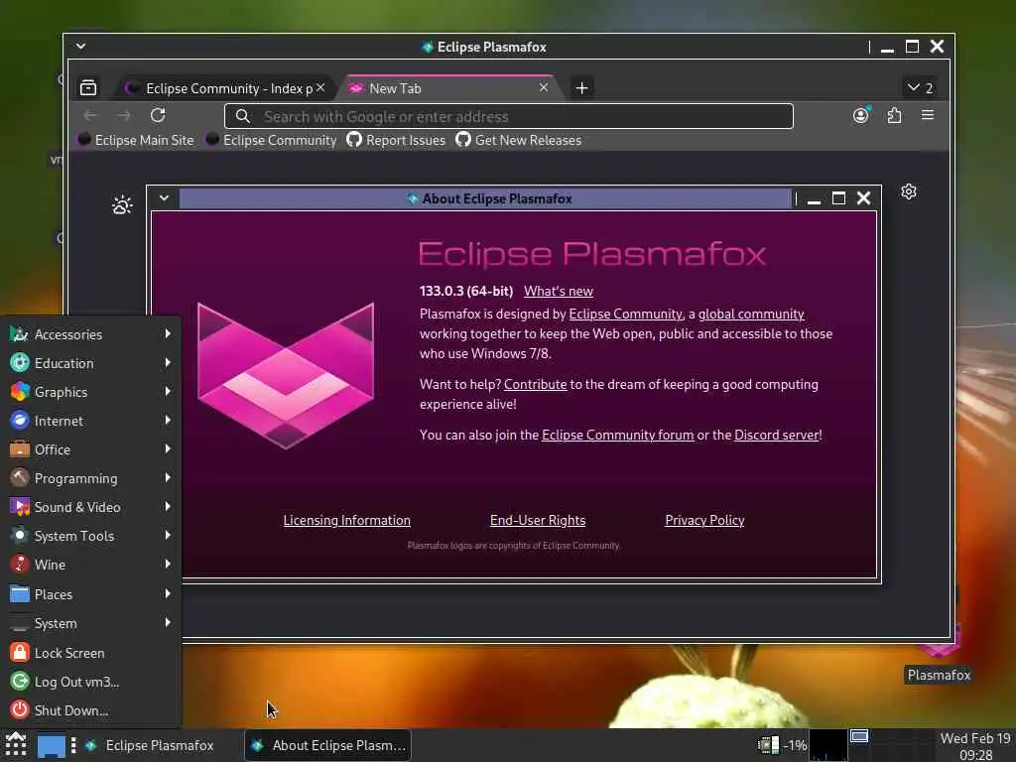Follow the global community link
The height and width of the screenshot is (762, 1016).
point(751,314)
